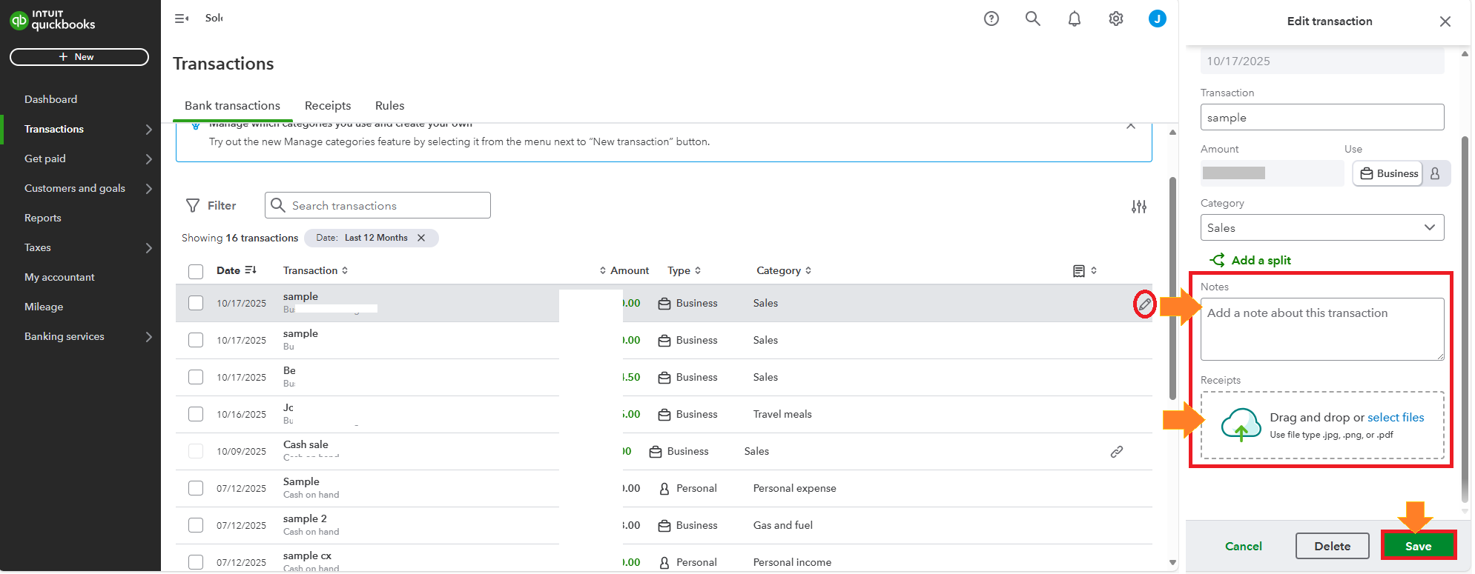Collapse the sidebar with hamburger icon
Viewport: 1475px width, 574px height.
click(x=182, y=19)
